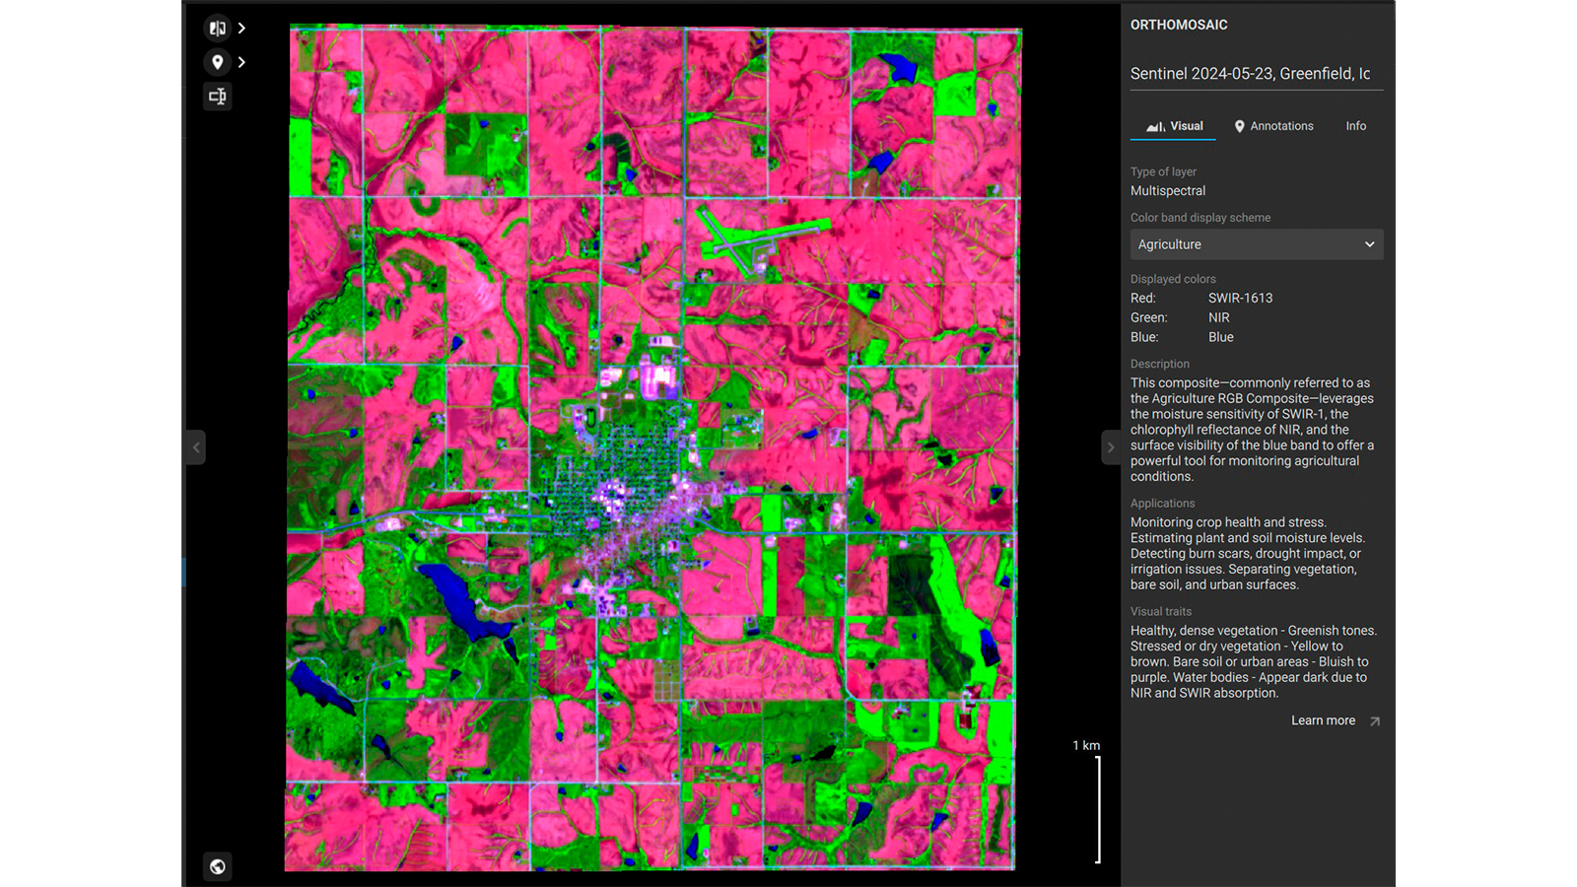Expand the location marker options
Image resolution: width=1577 pixels, height=887 pixels.
(240, 61)
